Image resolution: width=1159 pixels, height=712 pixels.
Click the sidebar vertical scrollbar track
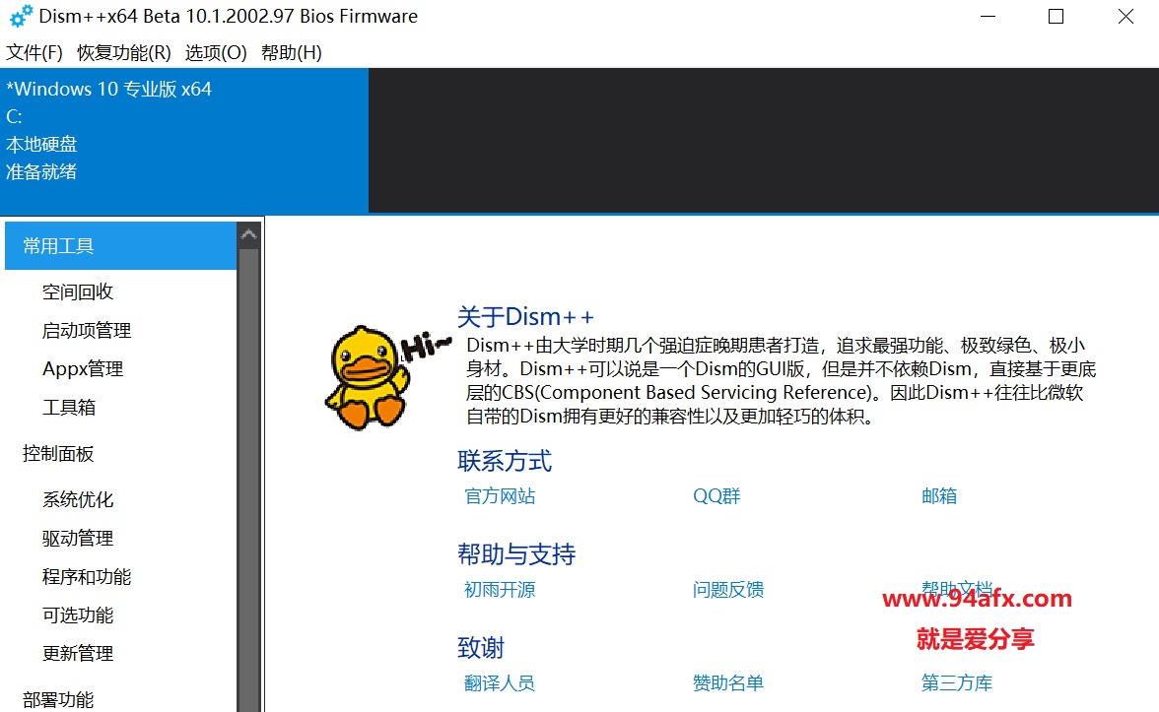pos(249,481)
